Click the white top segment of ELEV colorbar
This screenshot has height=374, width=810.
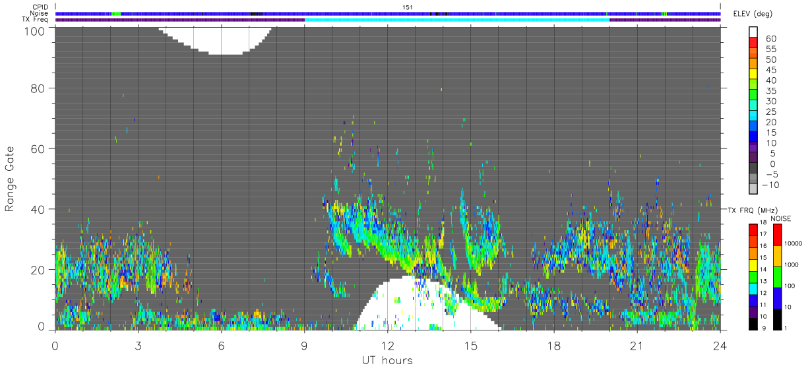tap(753, 33)
